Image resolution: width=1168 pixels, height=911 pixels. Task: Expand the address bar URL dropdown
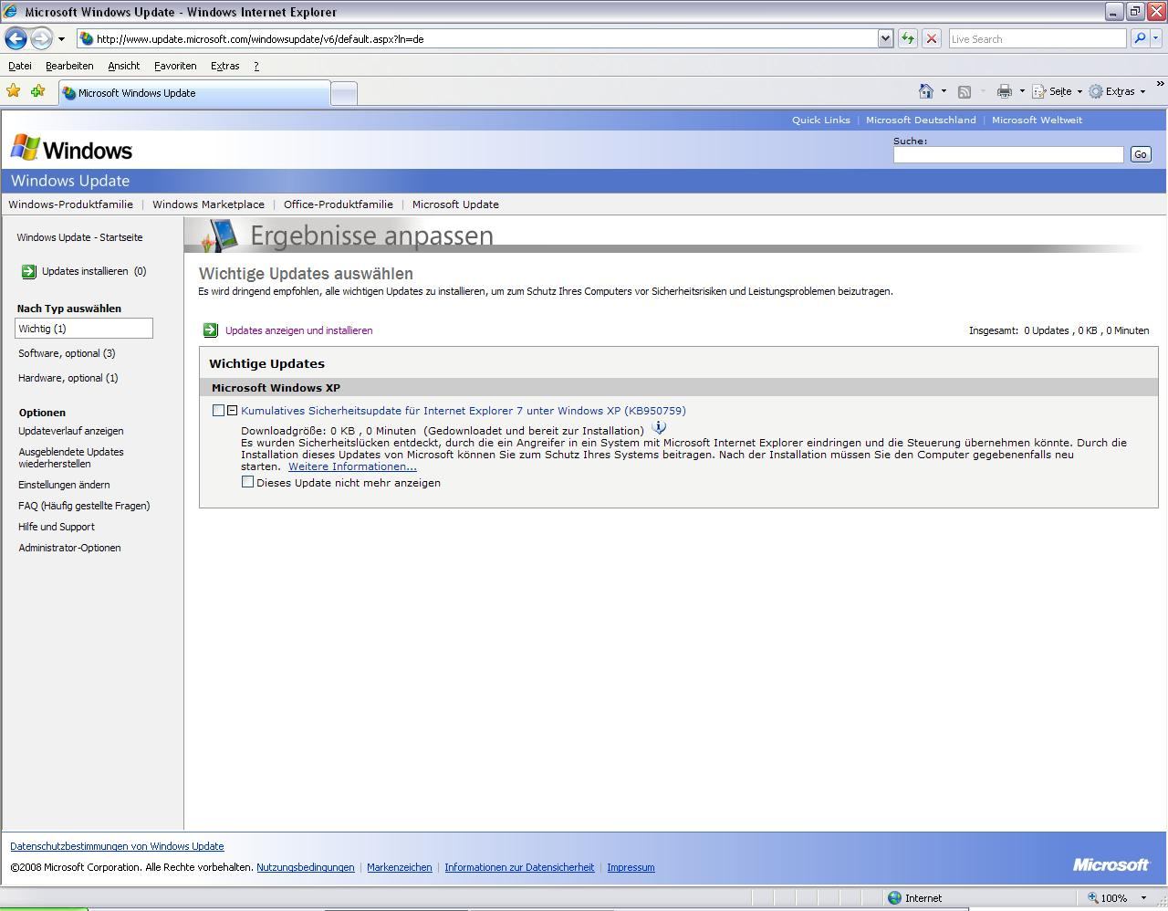[x=885, y=38]
